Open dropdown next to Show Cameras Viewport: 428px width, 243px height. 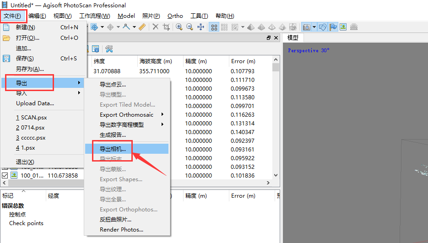click(314, 27)
